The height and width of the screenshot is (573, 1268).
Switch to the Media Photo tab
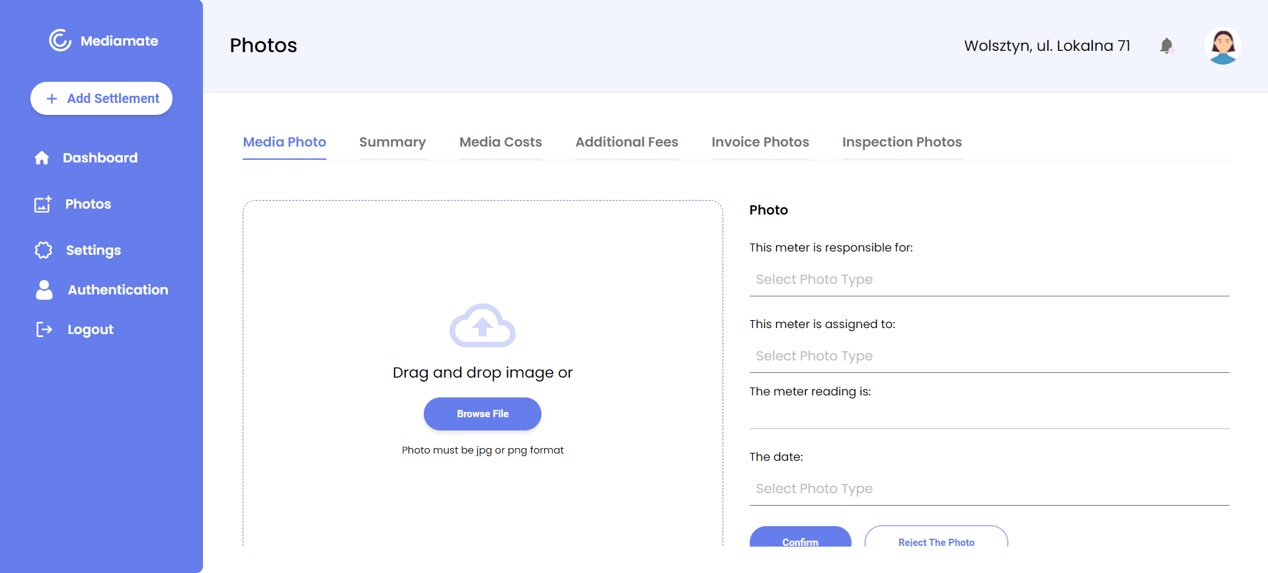284,142
